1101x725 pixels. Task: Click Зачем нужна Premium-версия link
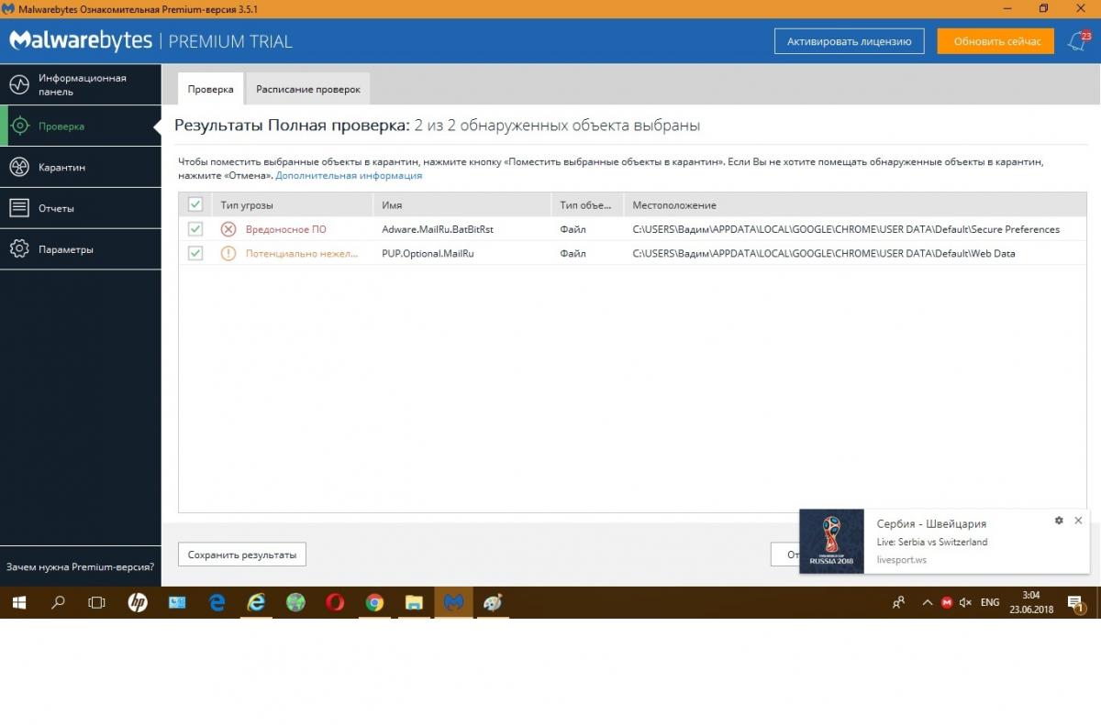pyautogui.click(x=80, y=567)
